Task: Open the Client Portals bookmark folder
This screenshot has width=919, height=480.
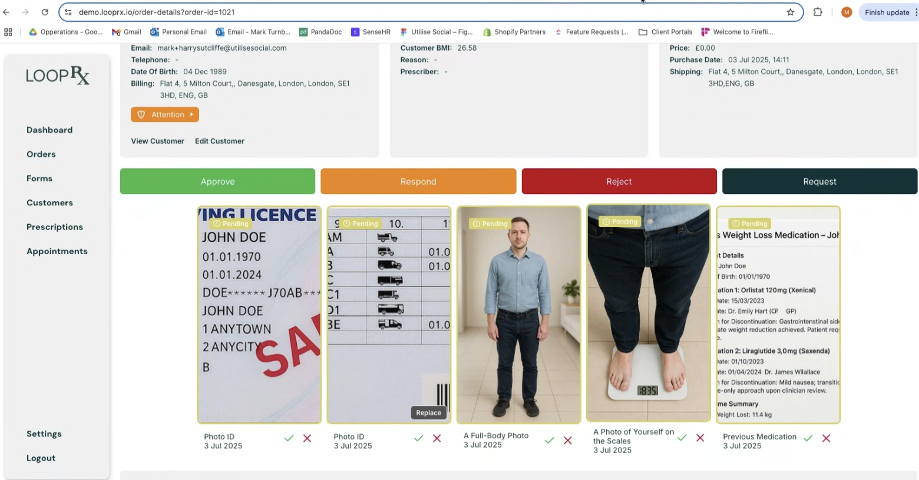Action: point(665,32)
